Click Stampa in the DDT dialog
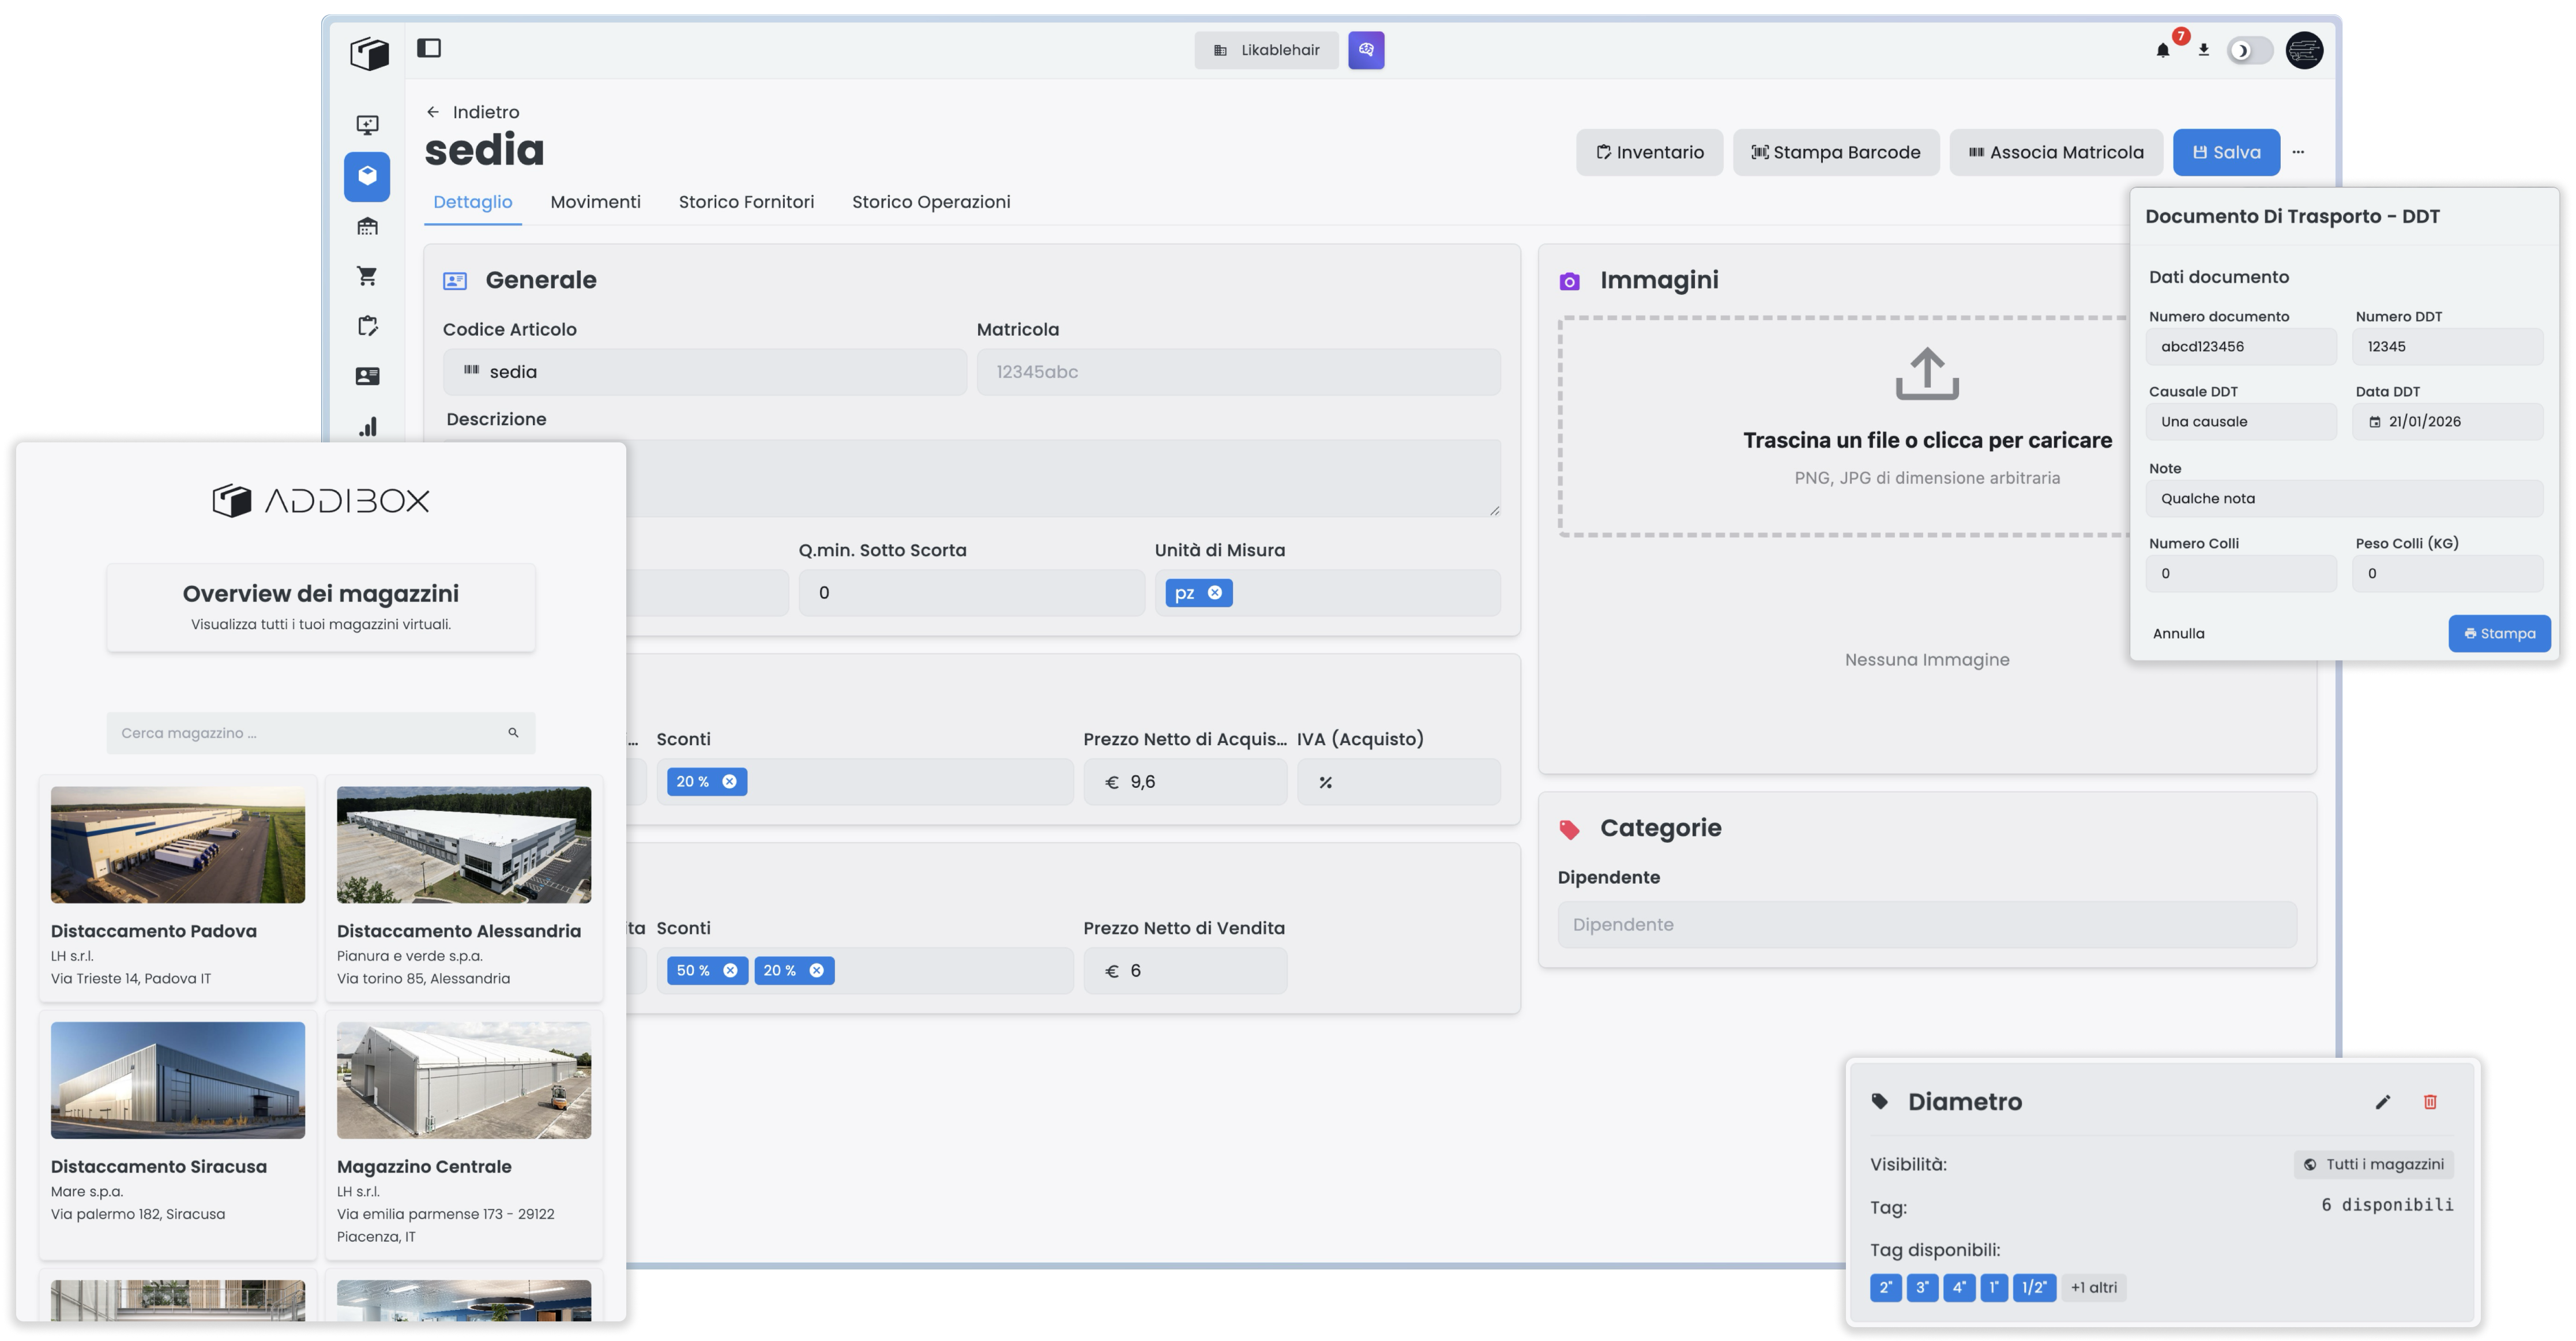The height and width of the screenshot is (1341, 2576). 2500,633
